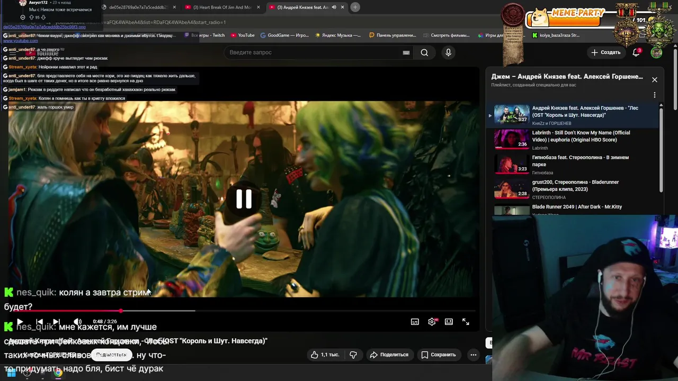Collapse the Август172 comment with minus icon
The height and width of the screenshot is (381, 678).
coord(23,17)
